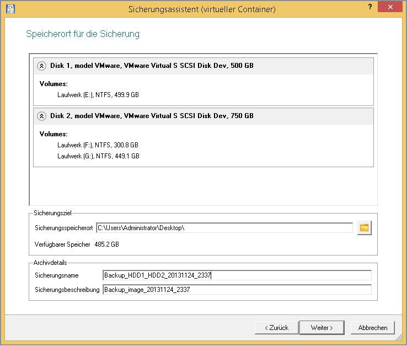Viewport: 407px width, 346px height.
Task: Click the Disk 2 750 GB header text
Action: [152, 115]
